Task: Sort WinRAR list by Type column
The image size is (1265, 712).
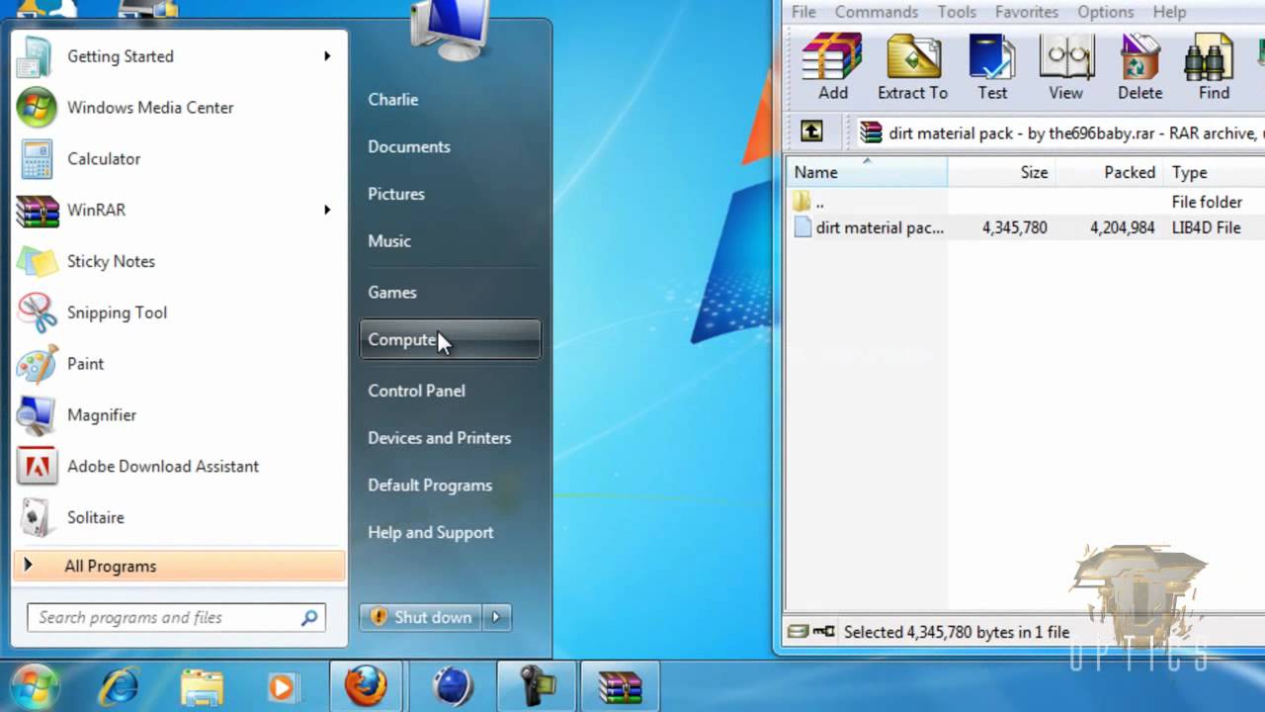Action: coord(1215,172)
